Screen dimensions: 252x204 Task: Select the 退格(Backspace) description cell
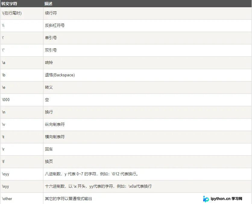pos(147,75)
